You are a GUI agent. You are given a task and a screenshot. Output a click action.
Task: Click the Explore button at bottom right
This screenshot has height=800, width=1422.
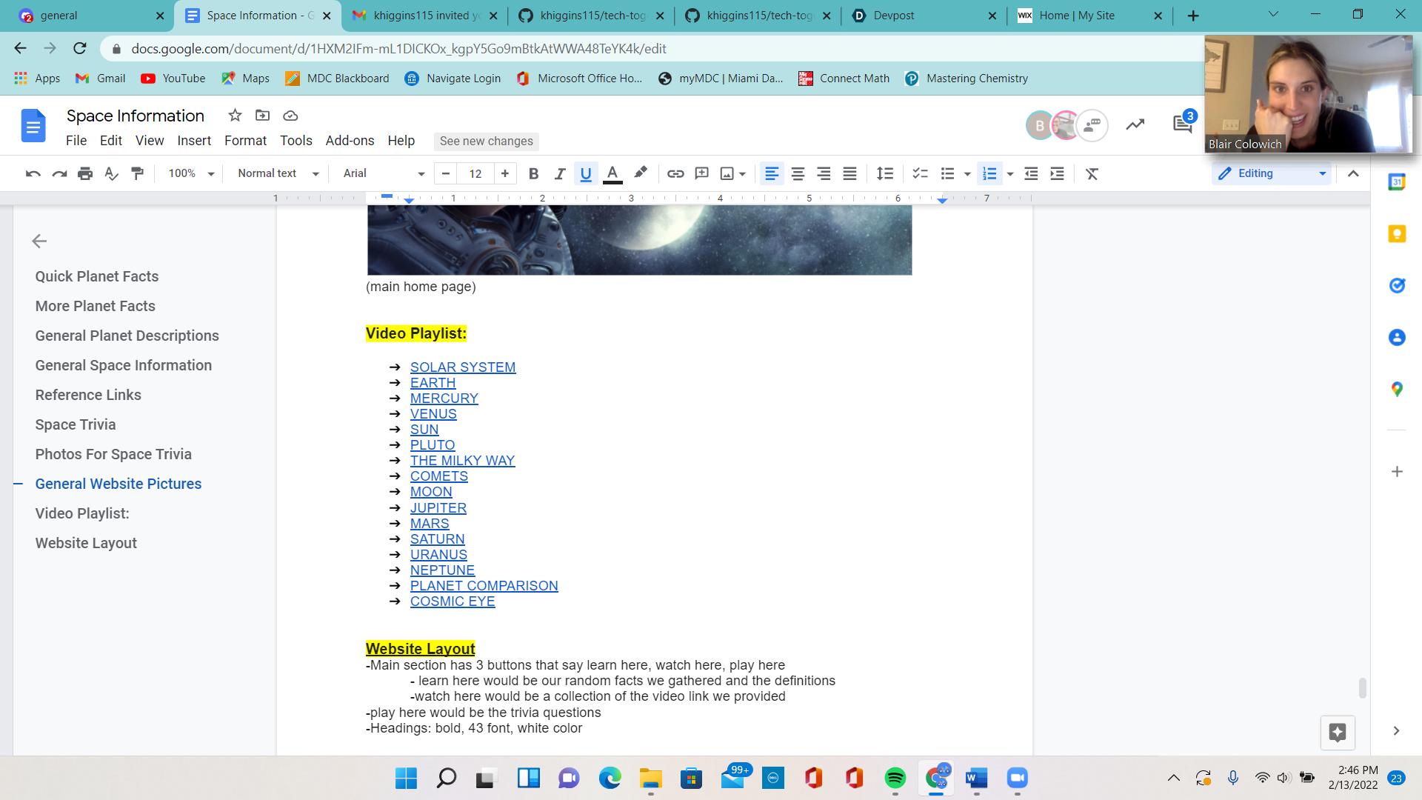(1337, 733)
